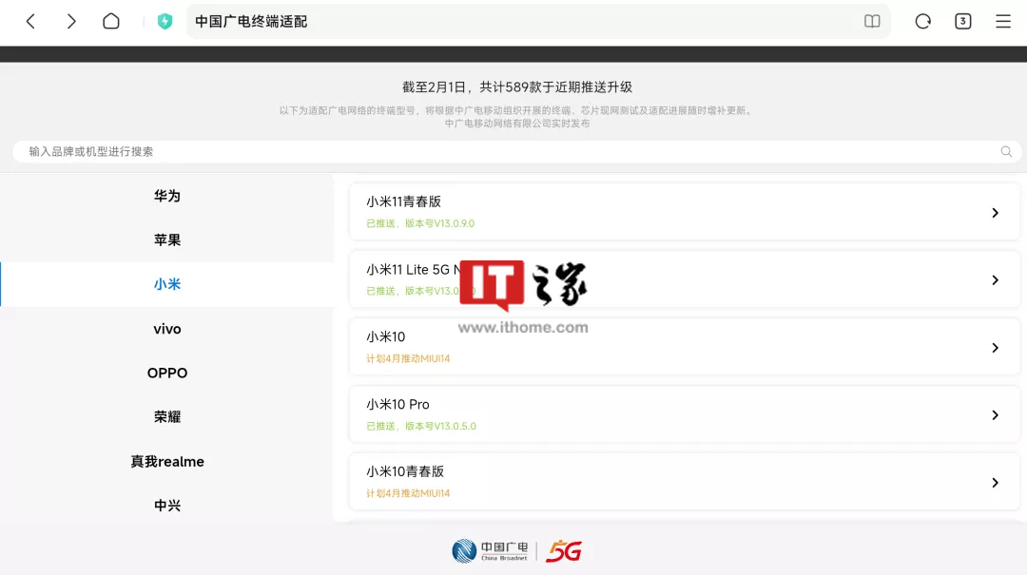Switch to the OPPO brand tab
Image resolution: width=1027 pixels, height=575 pixels.
(x=167, y=373)
